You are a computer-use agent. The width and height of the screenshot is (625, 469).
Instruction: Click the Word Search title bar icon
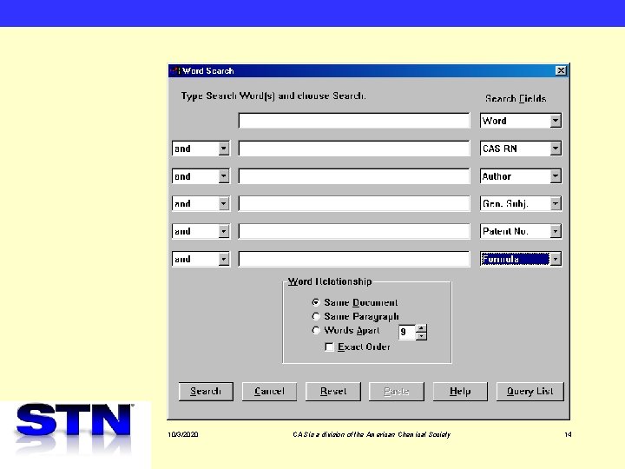point(175,70)
